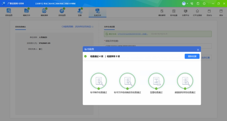This screenshot has width=227, height=121.
Task: Click the 招标信息 toolbar icon
Action: click(x=9, y=11)
